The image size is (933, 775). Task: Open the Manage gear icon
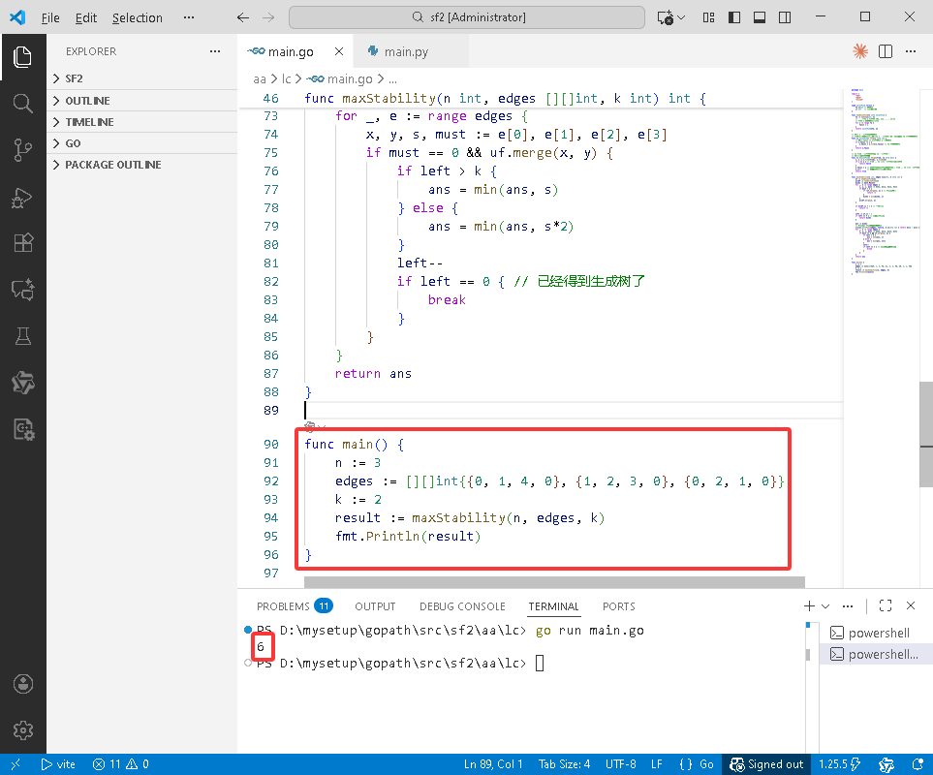coord(22,730)
